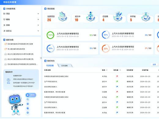Image resolution: width=159 pixels, height=119 pixels.
Task: Click the 项目简报 section header icon
Action: pos(45,9)
